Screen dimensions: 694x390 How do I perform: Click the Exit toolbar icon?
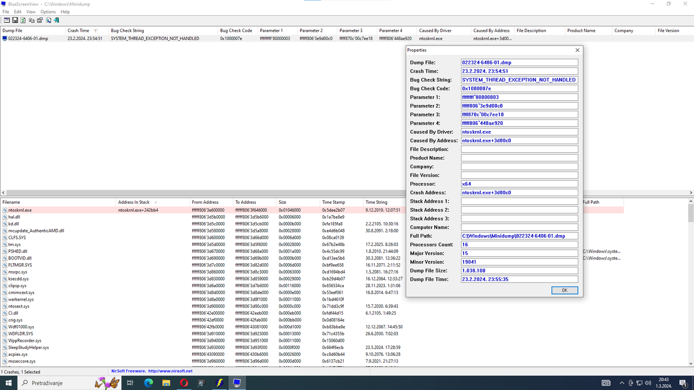coord(56,20)
